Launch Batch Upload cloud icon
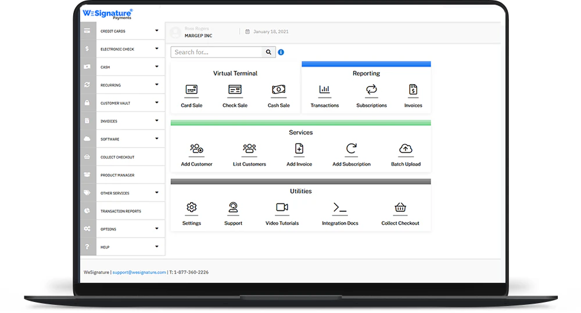 coord(406,149)
